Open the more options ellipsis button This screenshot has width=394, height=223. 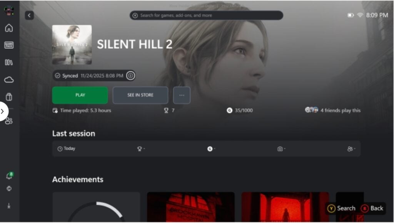(182, 95)
